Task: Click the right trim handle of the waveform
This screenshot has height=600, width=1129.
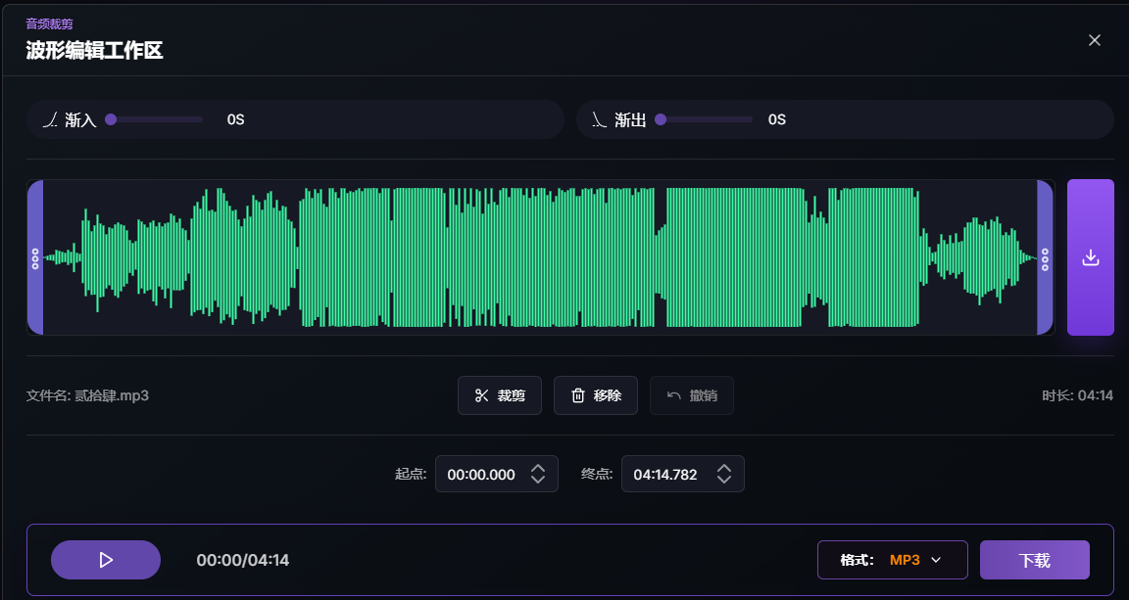Action: 1045,257
